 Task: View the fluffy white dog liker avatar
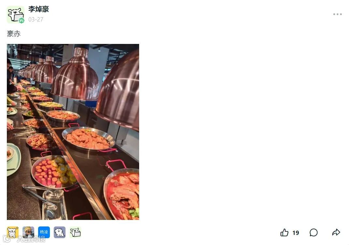pos(60,232)
